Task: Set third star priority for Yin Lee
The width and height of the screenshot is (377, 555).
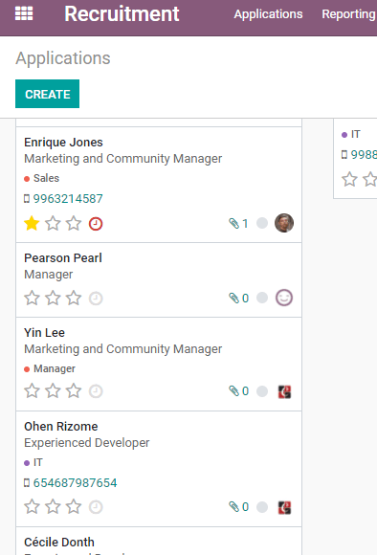Action: (x=74, y=391)
